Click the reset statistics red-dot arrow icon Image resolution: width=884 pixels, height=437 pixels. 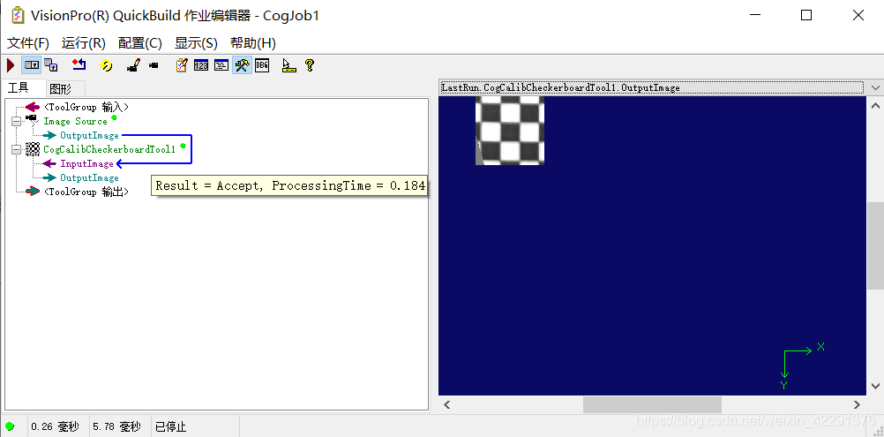79,65
